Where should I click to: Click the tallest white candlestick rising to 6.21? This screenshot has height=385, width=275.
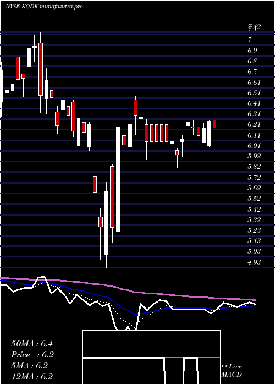[x=118, y=179]
